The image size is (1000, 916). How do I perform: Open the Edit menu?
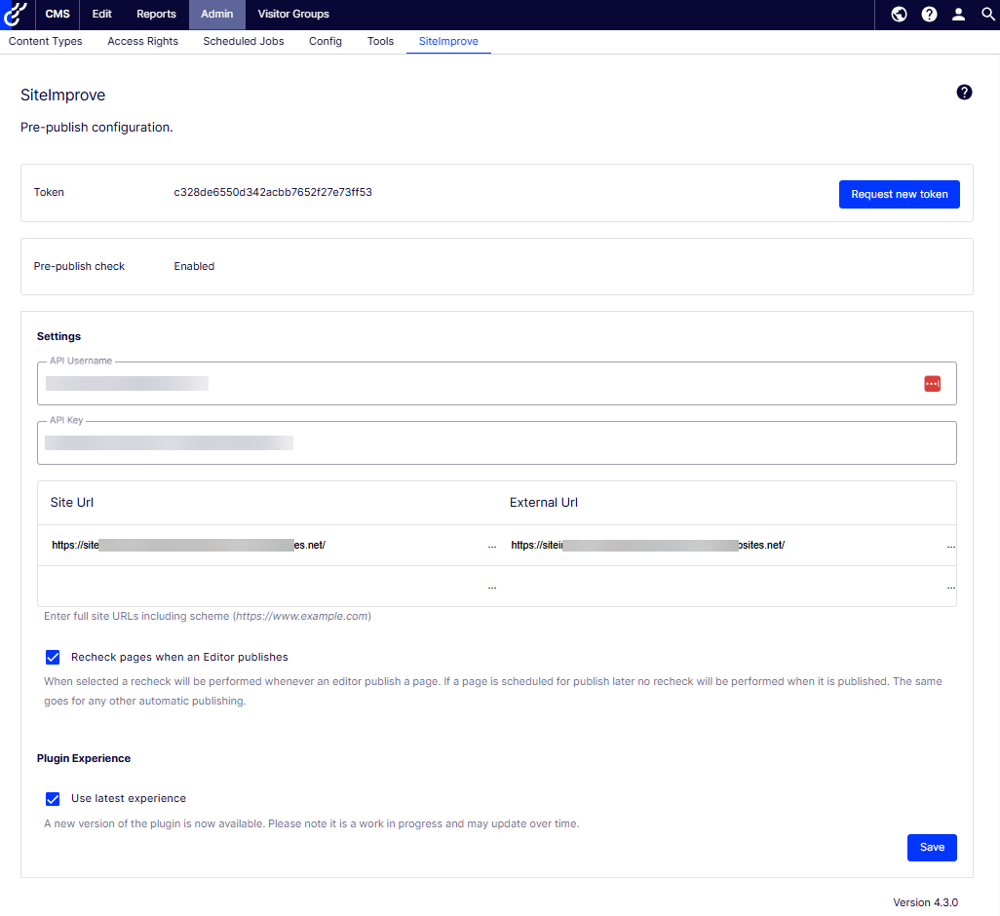101,14
